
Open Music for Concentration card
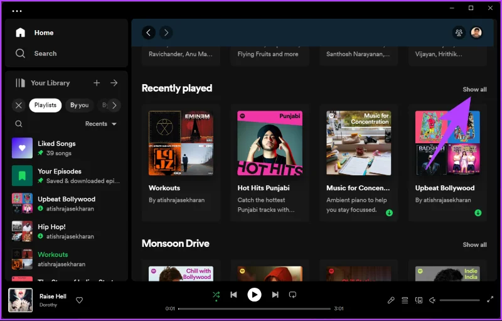coord(358,163)
